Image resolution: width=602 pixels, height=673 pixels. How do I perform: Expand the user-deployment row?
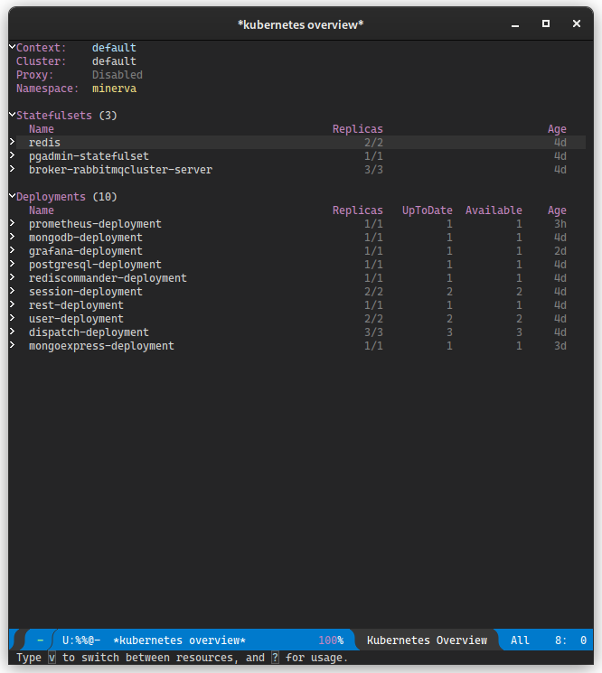(12, 318)
